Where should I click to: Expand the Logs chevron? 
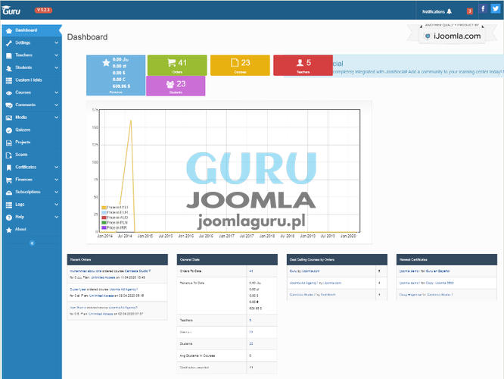click(57, 205)
